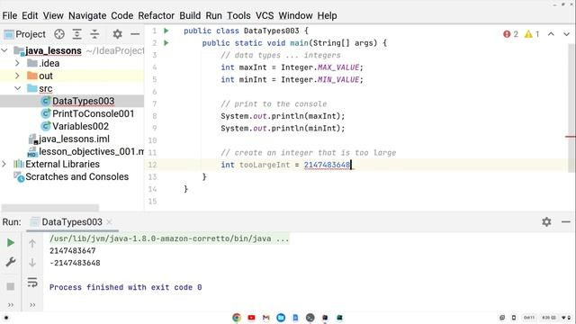576x324 pixels.
Task: Open Chrome from the shelf
Action: tap(237, 318)
